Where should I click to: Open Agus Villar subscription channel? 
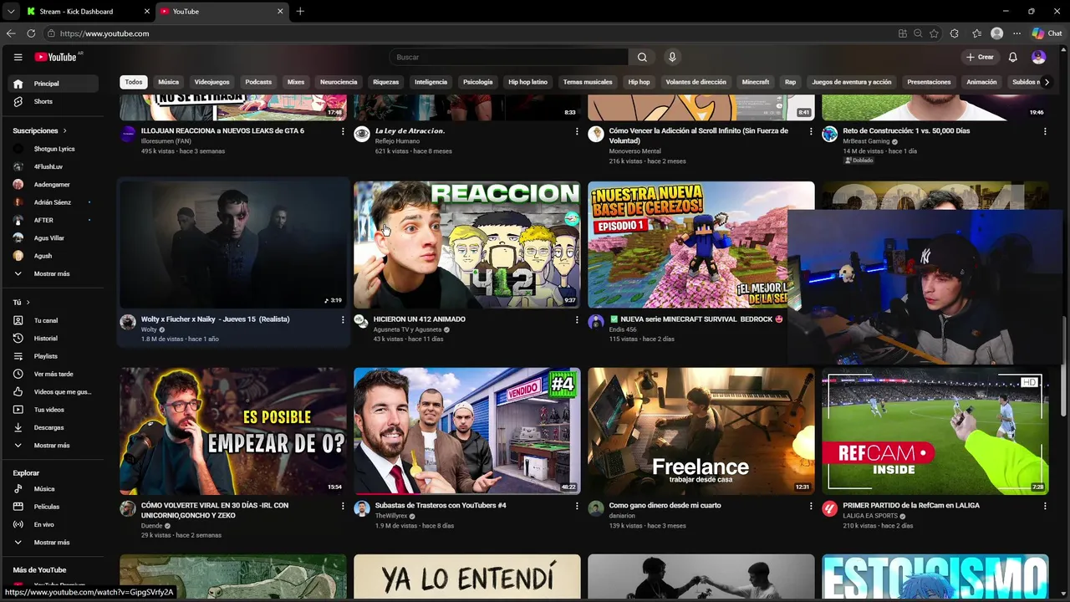click(x=53, y=238)
